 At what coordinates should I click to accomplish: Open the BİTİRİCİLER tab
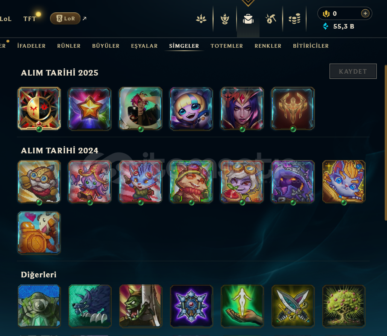click(x=311, y=46)
